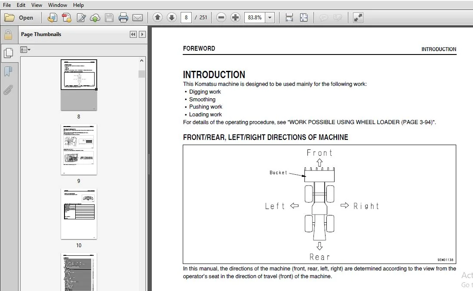This screenshot has height=291, width=473.
Task: Click the '/ 251' total pages text
Action: point(201,18)
